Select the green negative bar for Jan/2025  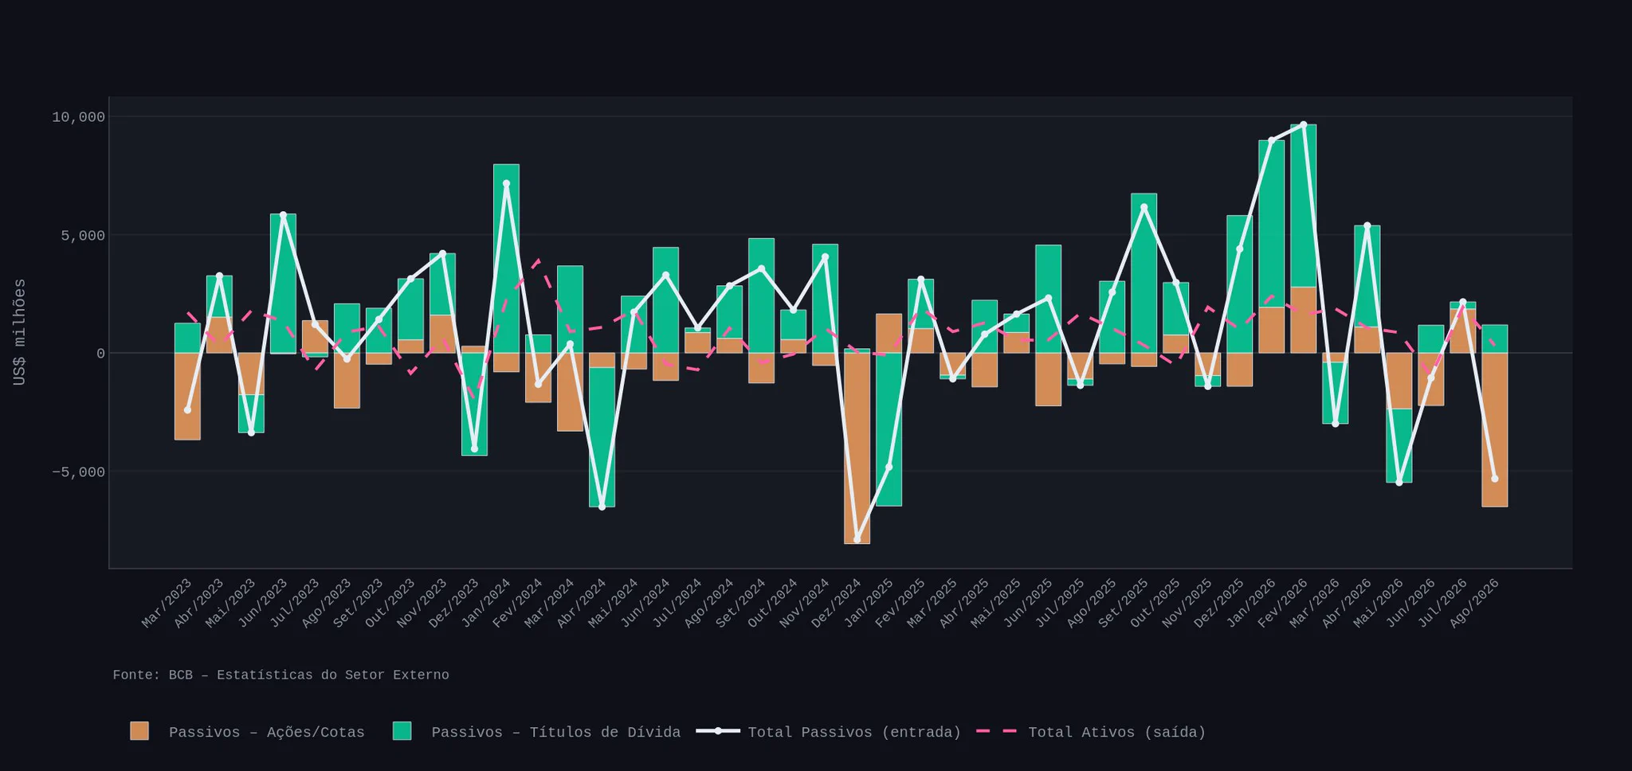[889, 429]
